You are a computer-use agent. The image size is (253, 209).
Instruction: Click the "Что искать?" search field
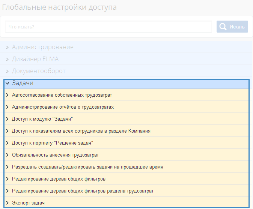pos(108,27)
